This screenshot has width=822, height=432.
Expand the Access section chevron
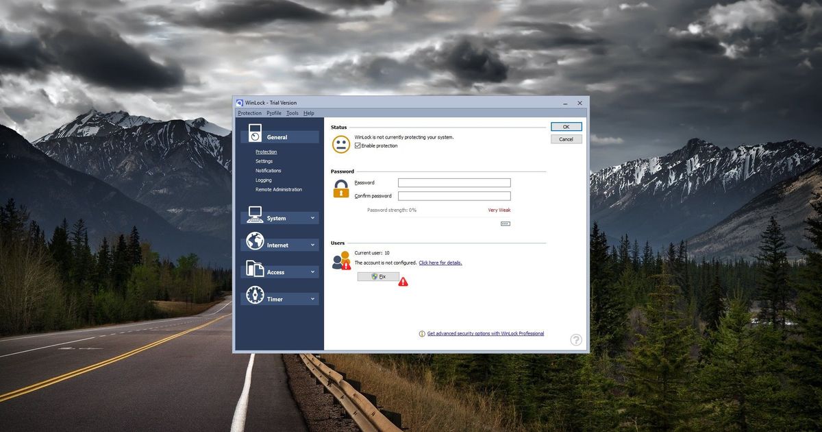(x=313, y=272)
